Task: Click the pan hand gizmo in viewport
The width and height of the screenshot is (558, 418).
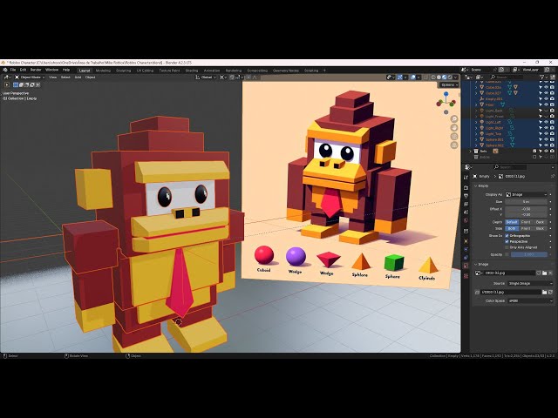Action: pyautogui.click(x=454, y=128)
